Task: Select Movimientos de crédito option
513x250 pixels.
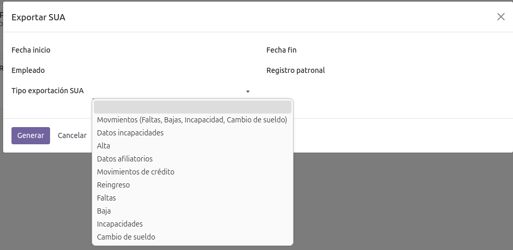Action: (x=136, y=172)
